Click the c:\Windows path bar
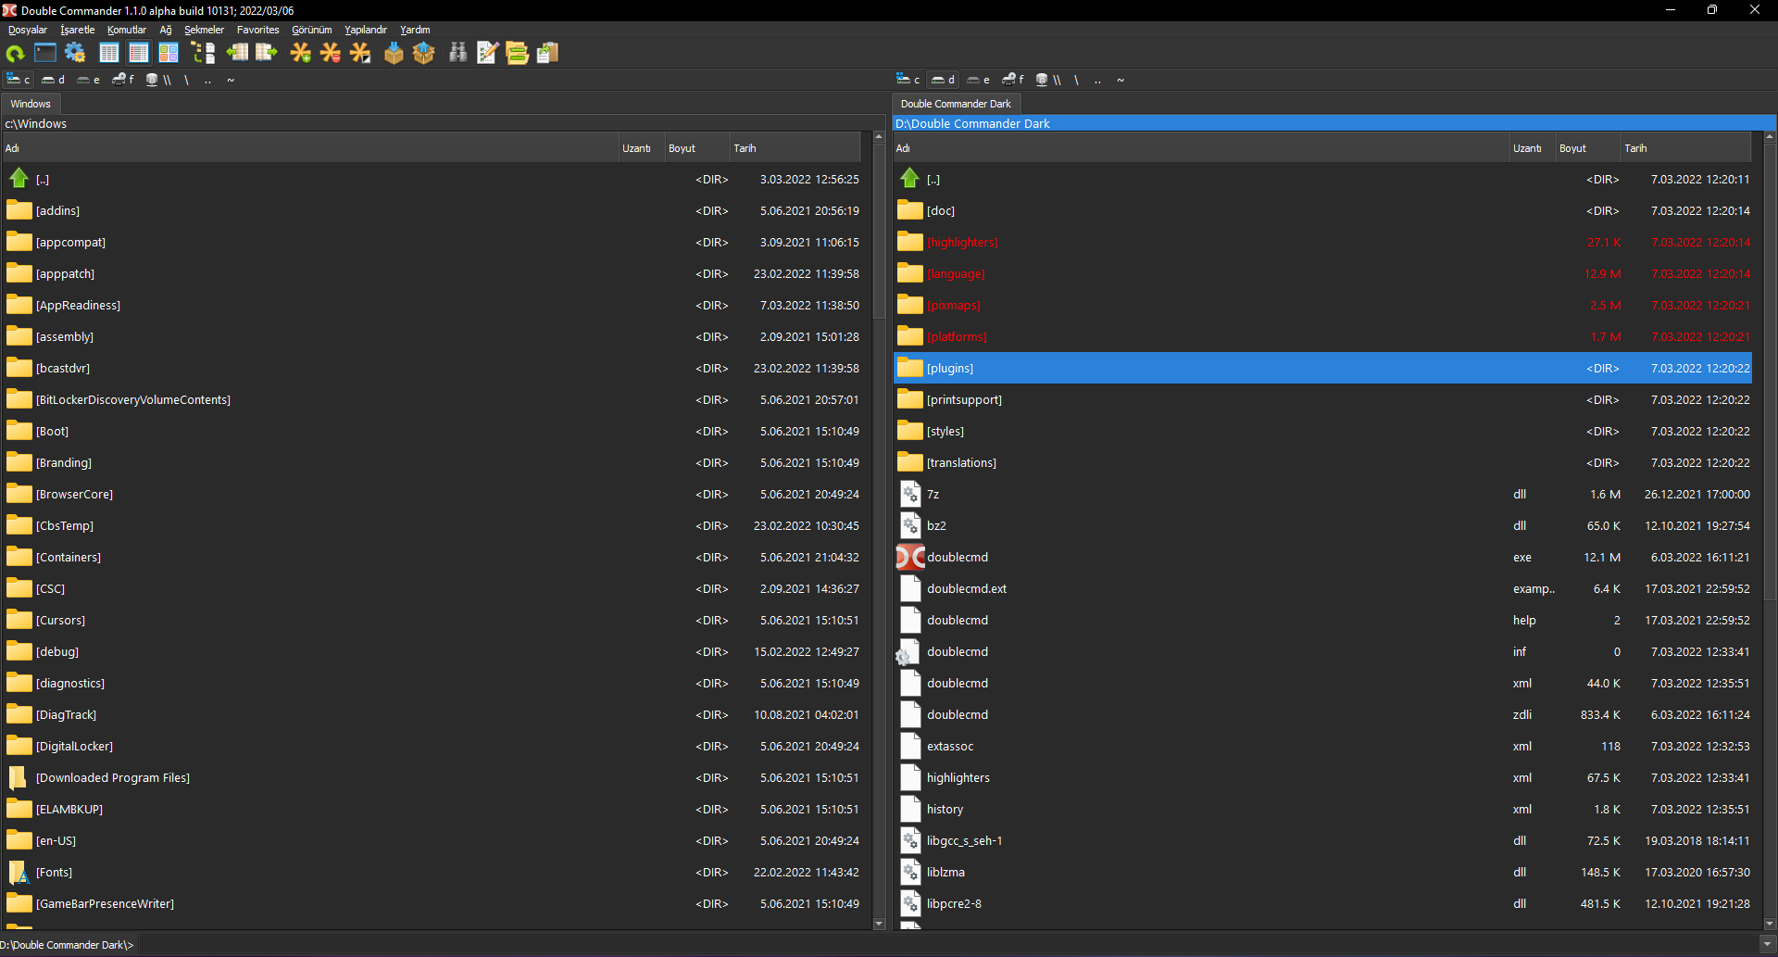 click(444, 123)
